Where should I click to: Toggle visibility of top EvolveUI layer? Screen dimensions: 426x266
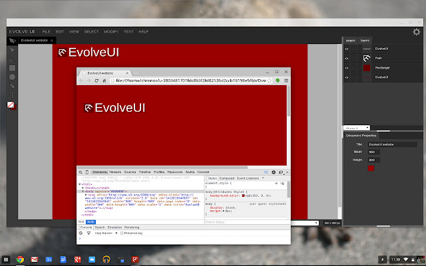(347, 49)
